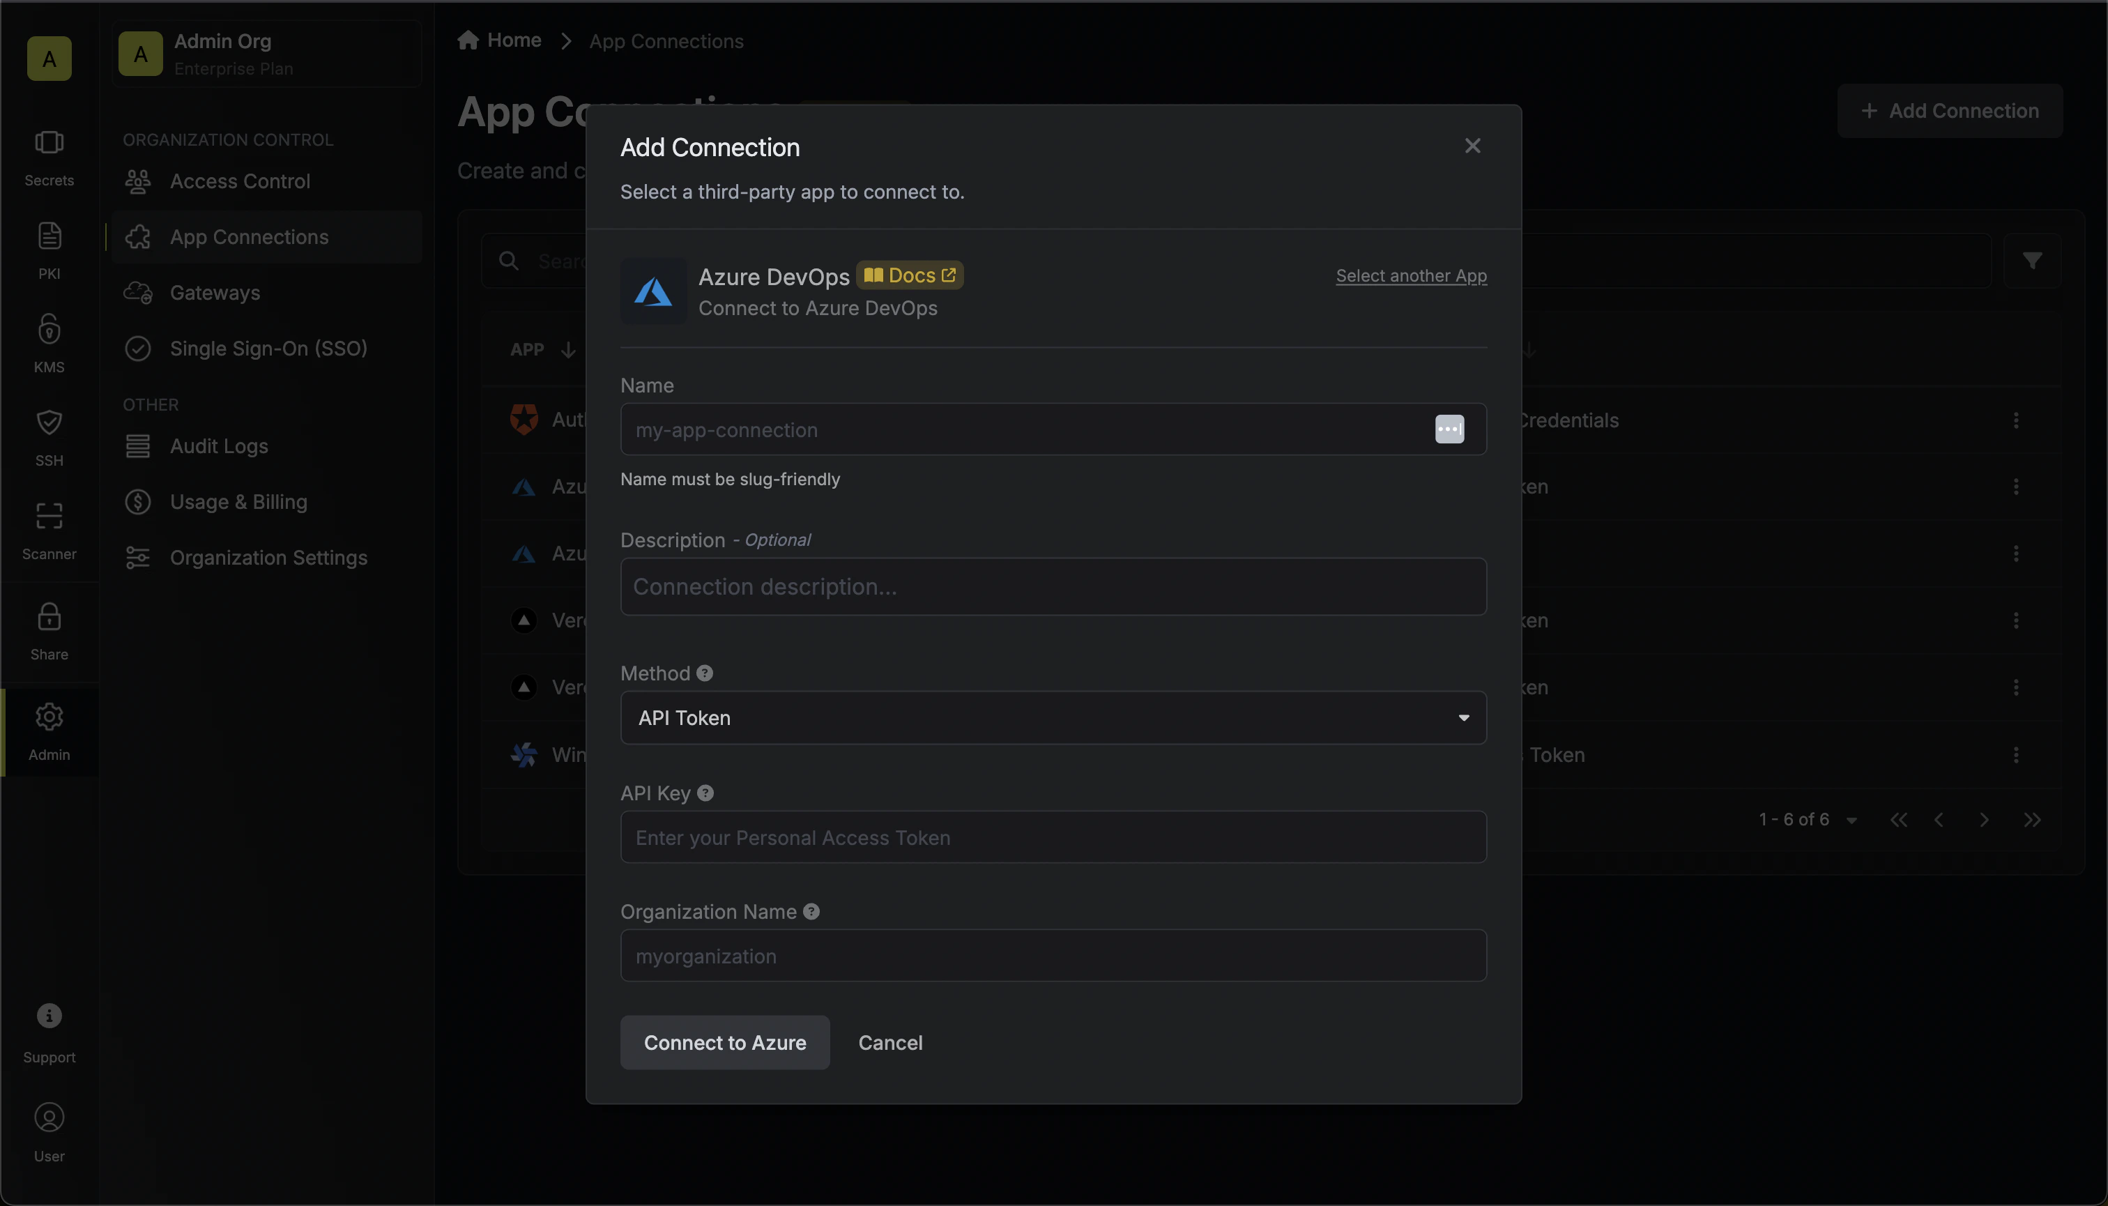Image resolution: width=2108 pixels, height=1206 pixels.
Task: Close the Add Connection dialog
Action: [1473, 146]
